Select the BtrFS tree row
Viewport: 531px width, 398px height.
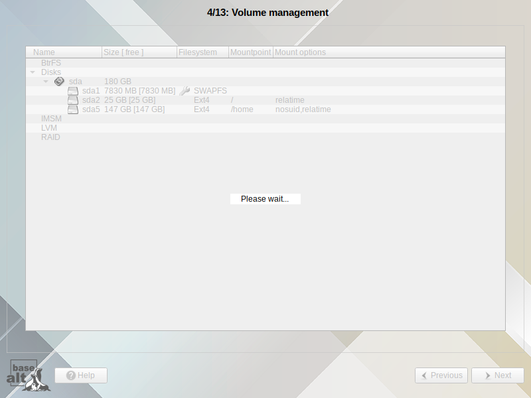click(265, 63)
